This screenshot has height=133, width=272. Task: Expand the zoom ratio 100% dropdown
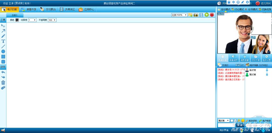[179, 15]
